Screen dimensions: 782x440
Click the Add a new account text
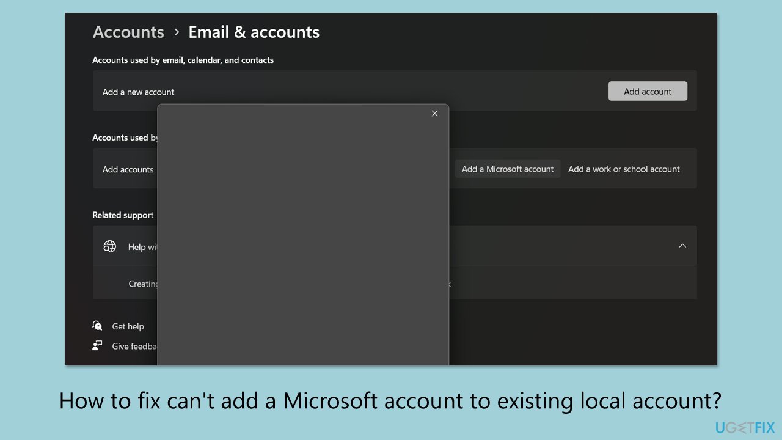pos(138,92)
